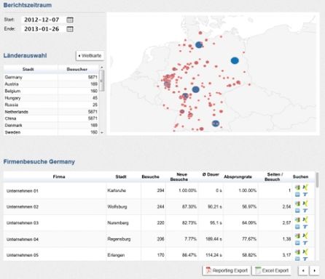Select Germany in the country list
The height and width of the screenshot is (279, 325).
coord(51,77)
